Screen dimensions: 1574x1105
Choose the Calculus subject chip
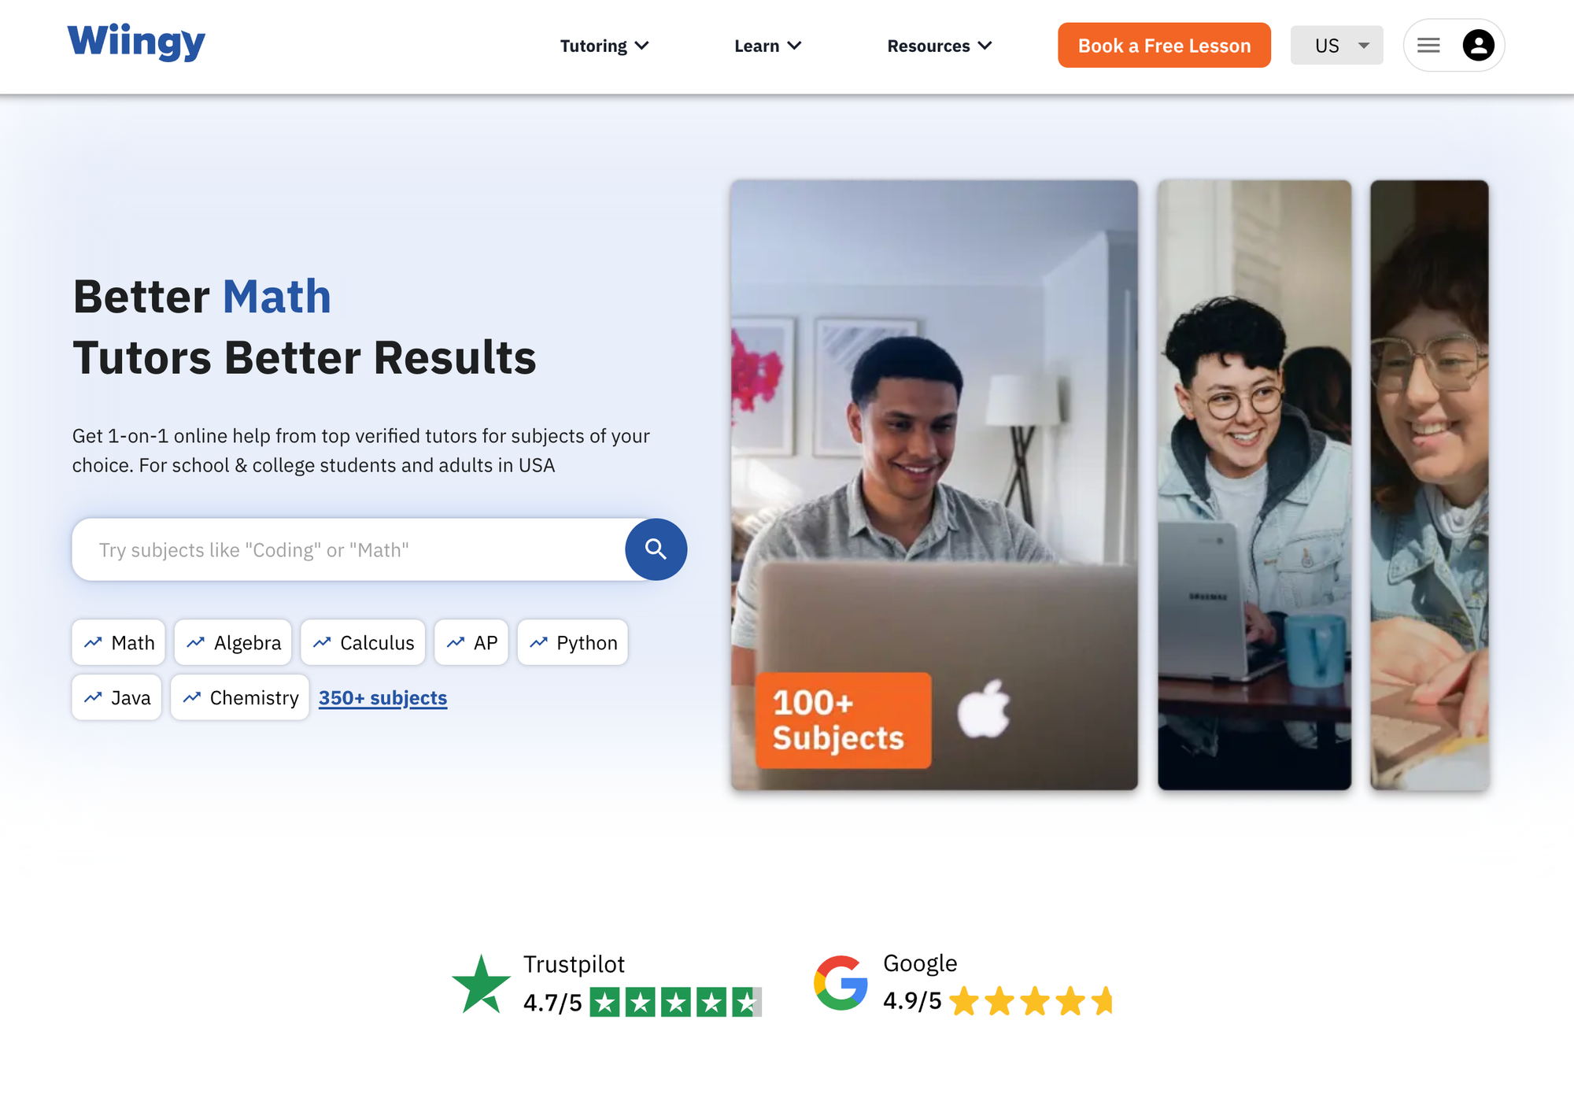pos(363,642)
